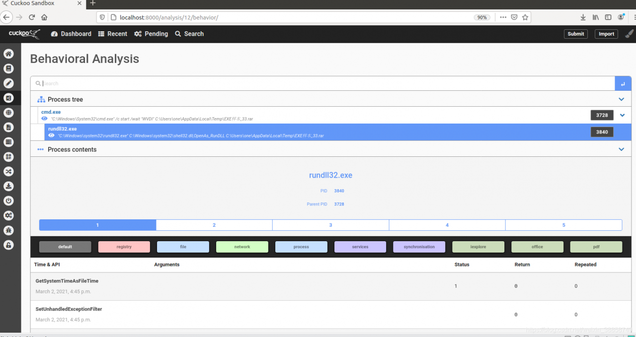Image resolution: width=636 pixels, height=337 pixels.
Task: Select the behavioral analysis sidebar icon
Action: coord(8,98)
